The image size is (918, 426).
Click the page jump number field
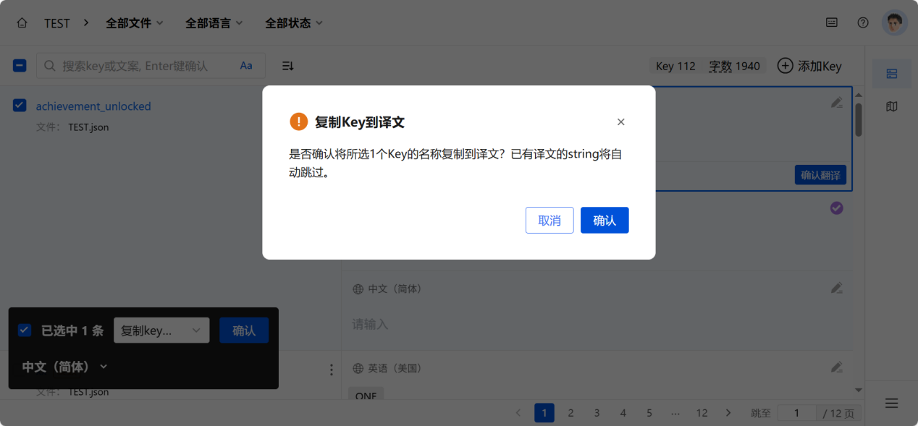click(x=796, y=413)
